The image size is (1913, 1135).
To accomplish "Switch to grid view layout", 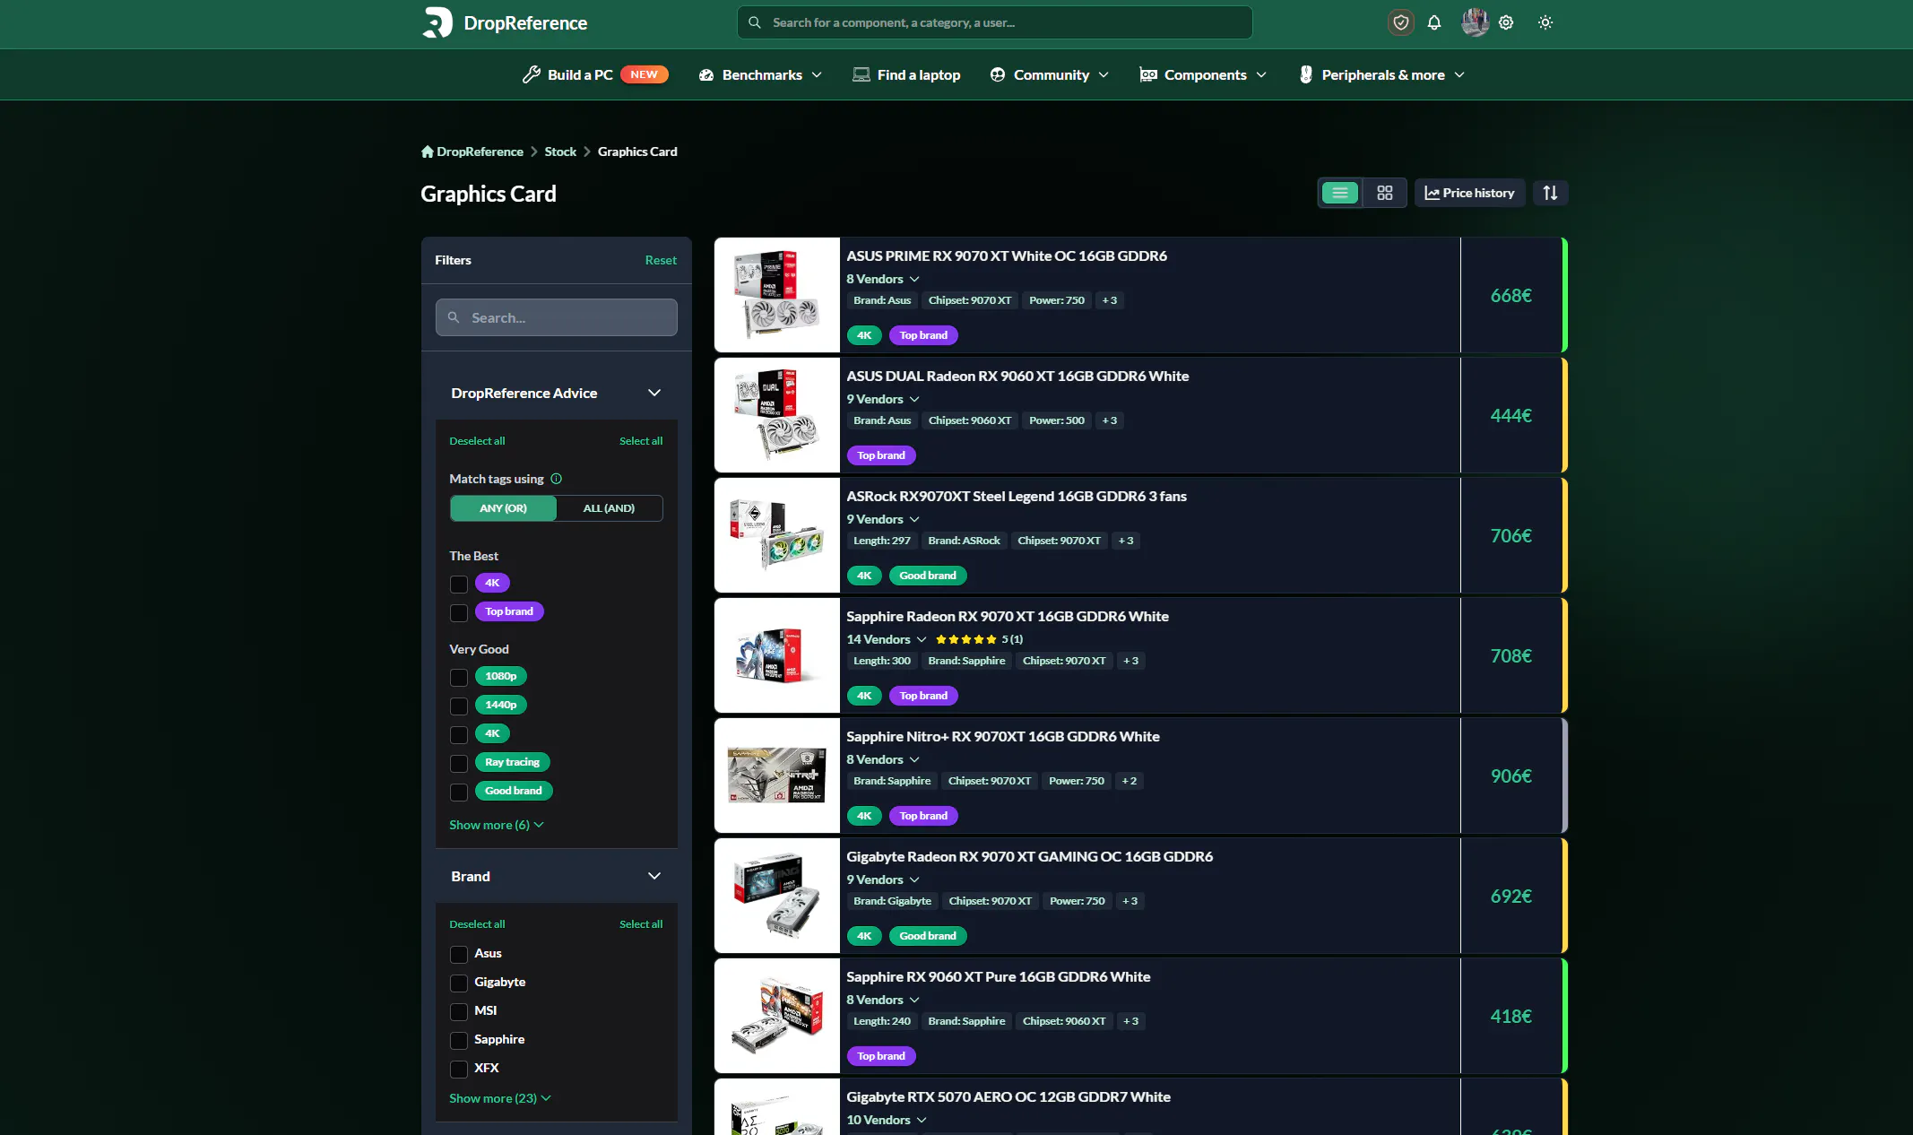I will pyautogui.click(x=1385, y=193).
